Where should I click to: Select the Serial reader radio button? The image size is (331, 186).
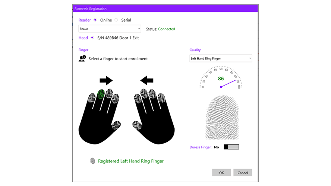116,20
